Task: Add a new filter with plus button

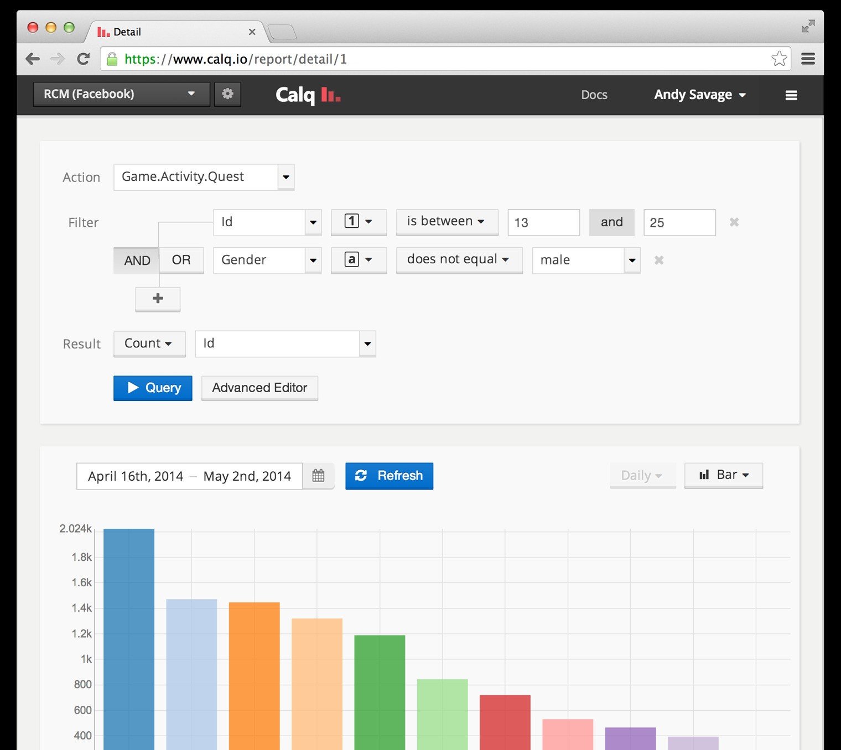Action: click(x=158, y=299)
